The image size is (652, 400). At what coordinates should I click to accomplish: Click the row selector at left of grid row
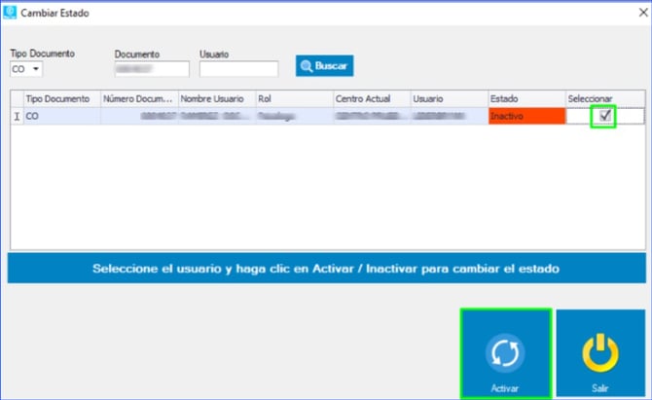click(17, 116)
